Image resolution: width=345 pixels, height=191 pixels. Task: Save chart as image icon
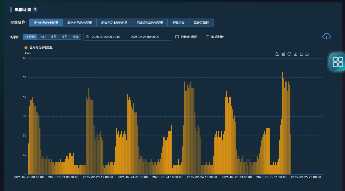click(295, 54)
